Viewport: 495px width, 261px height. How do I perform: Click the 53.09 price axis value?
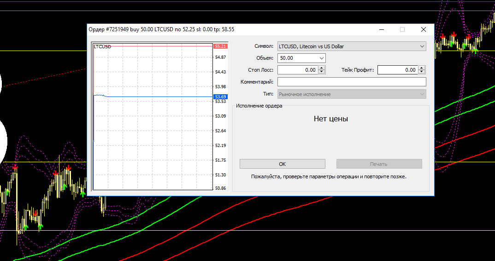tap(220, 116)
